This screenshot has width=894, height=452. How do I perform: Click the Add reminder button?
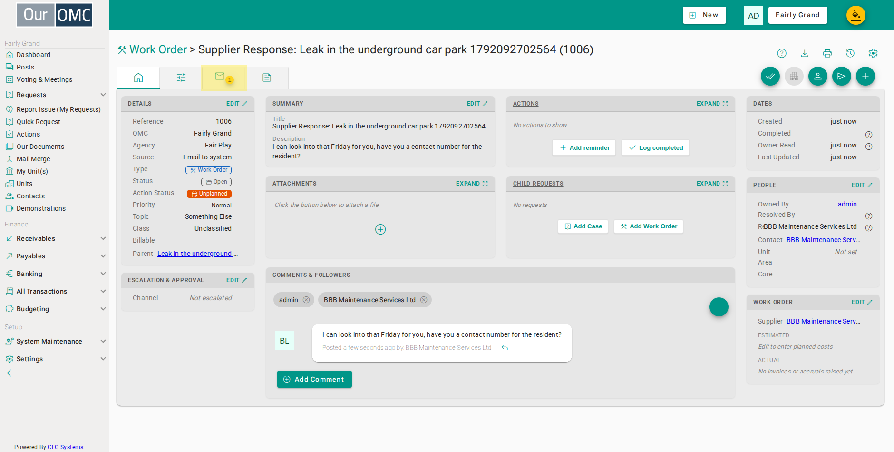pos(584,147)
